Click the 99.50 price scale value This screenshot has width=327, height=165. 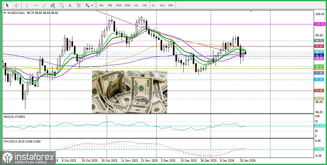tap(319, 35)
